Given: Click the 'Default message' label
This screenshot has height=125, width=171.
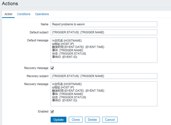Looking at the screenshot, I should point(38,40).
